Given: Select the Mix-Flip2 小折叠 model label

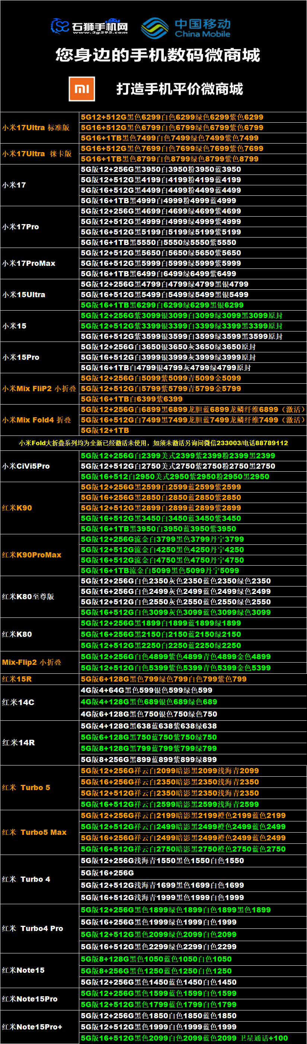Looking at the screenshot, I should pyautogui.click(x=32, y=662).
